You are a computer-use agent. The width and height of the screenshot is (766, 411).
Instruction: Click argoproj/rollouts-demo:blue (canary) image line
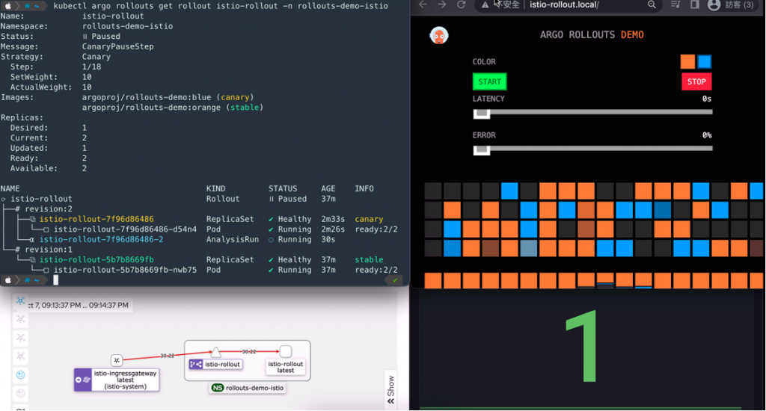point(168,97)
